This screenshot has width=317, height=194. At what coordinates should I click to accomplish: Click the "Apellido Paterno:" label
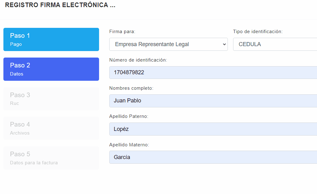129,116
